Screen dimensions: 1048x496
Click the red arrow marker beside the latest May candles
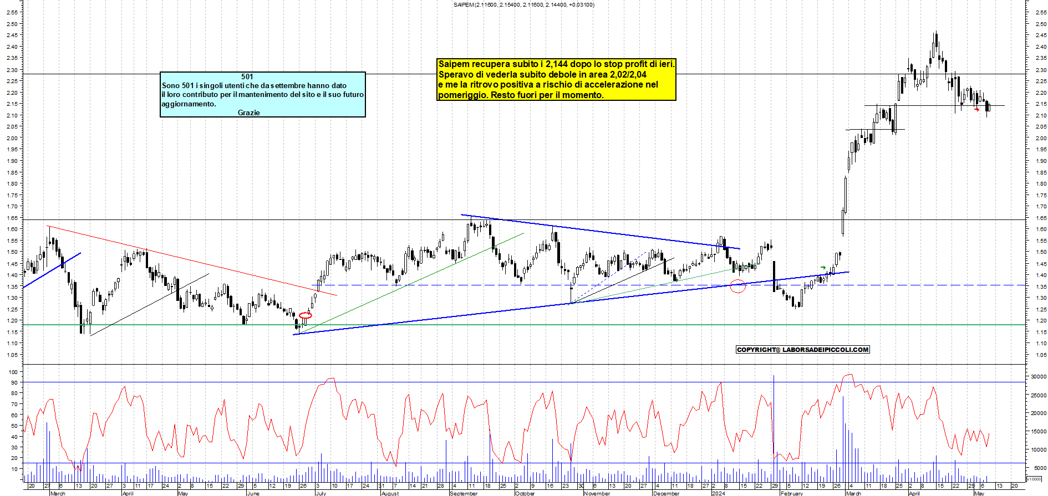(x=976, y=109)
